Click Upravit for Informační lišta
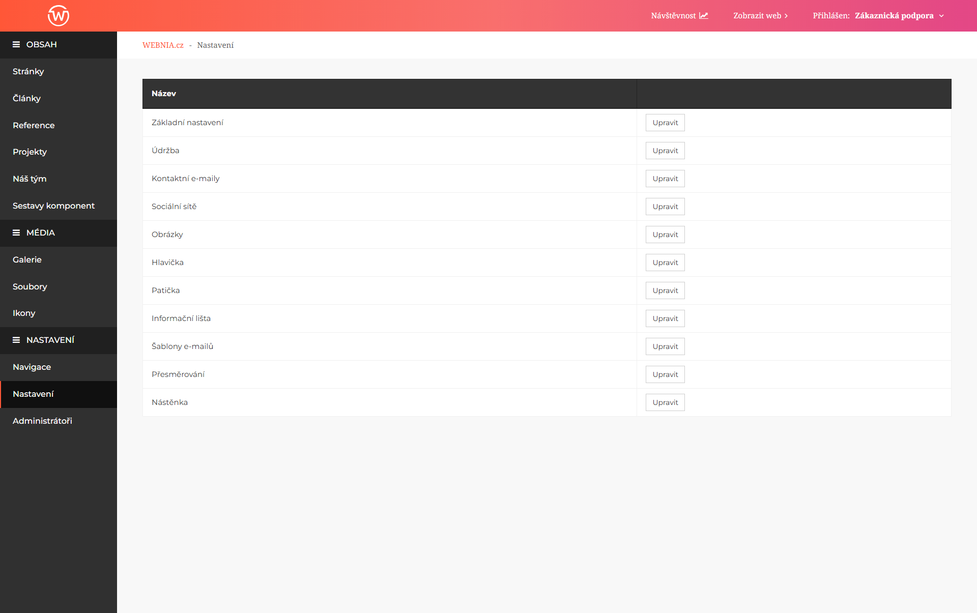 click(665, 318)
